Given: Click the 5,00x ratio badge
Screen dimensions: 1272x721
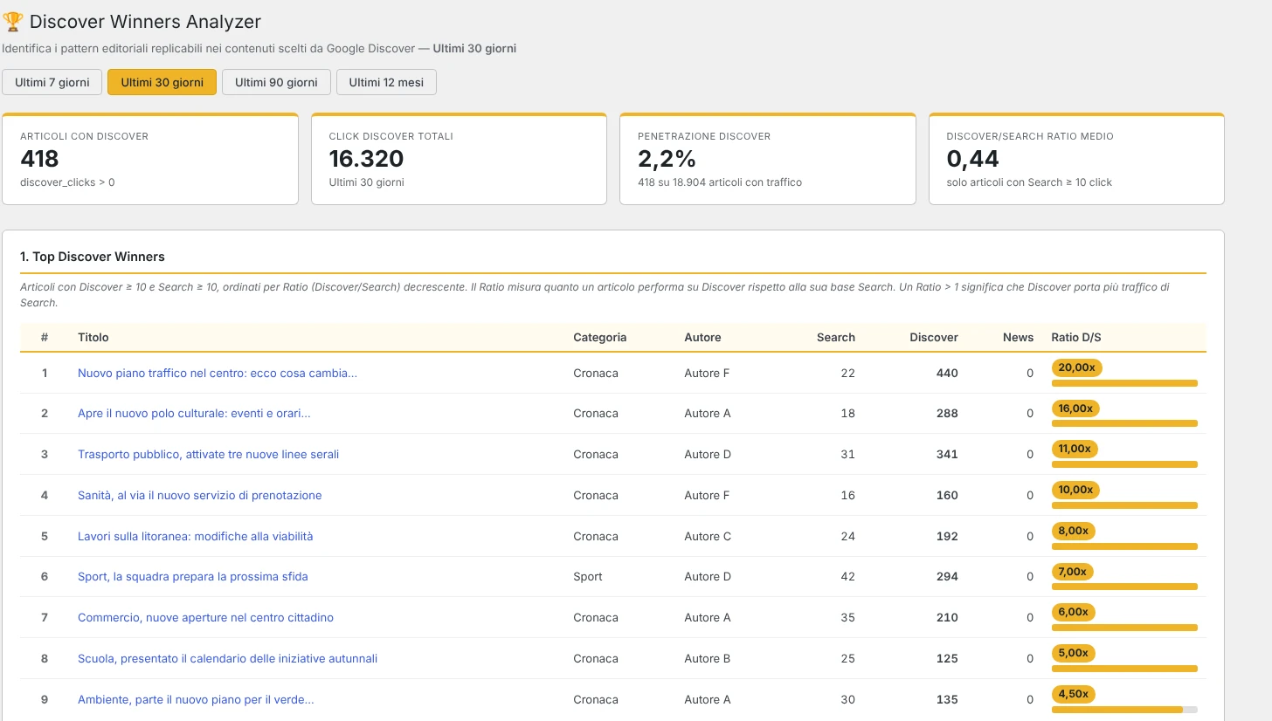Looking at the screenshot, I should point(1073,653).
